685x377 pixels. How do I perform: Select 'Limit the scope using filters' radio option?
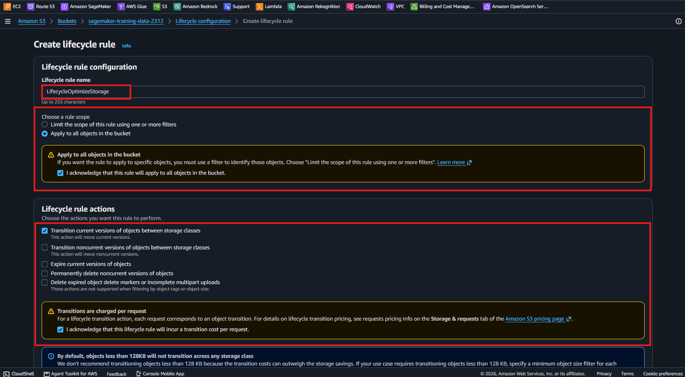[45, 125]
